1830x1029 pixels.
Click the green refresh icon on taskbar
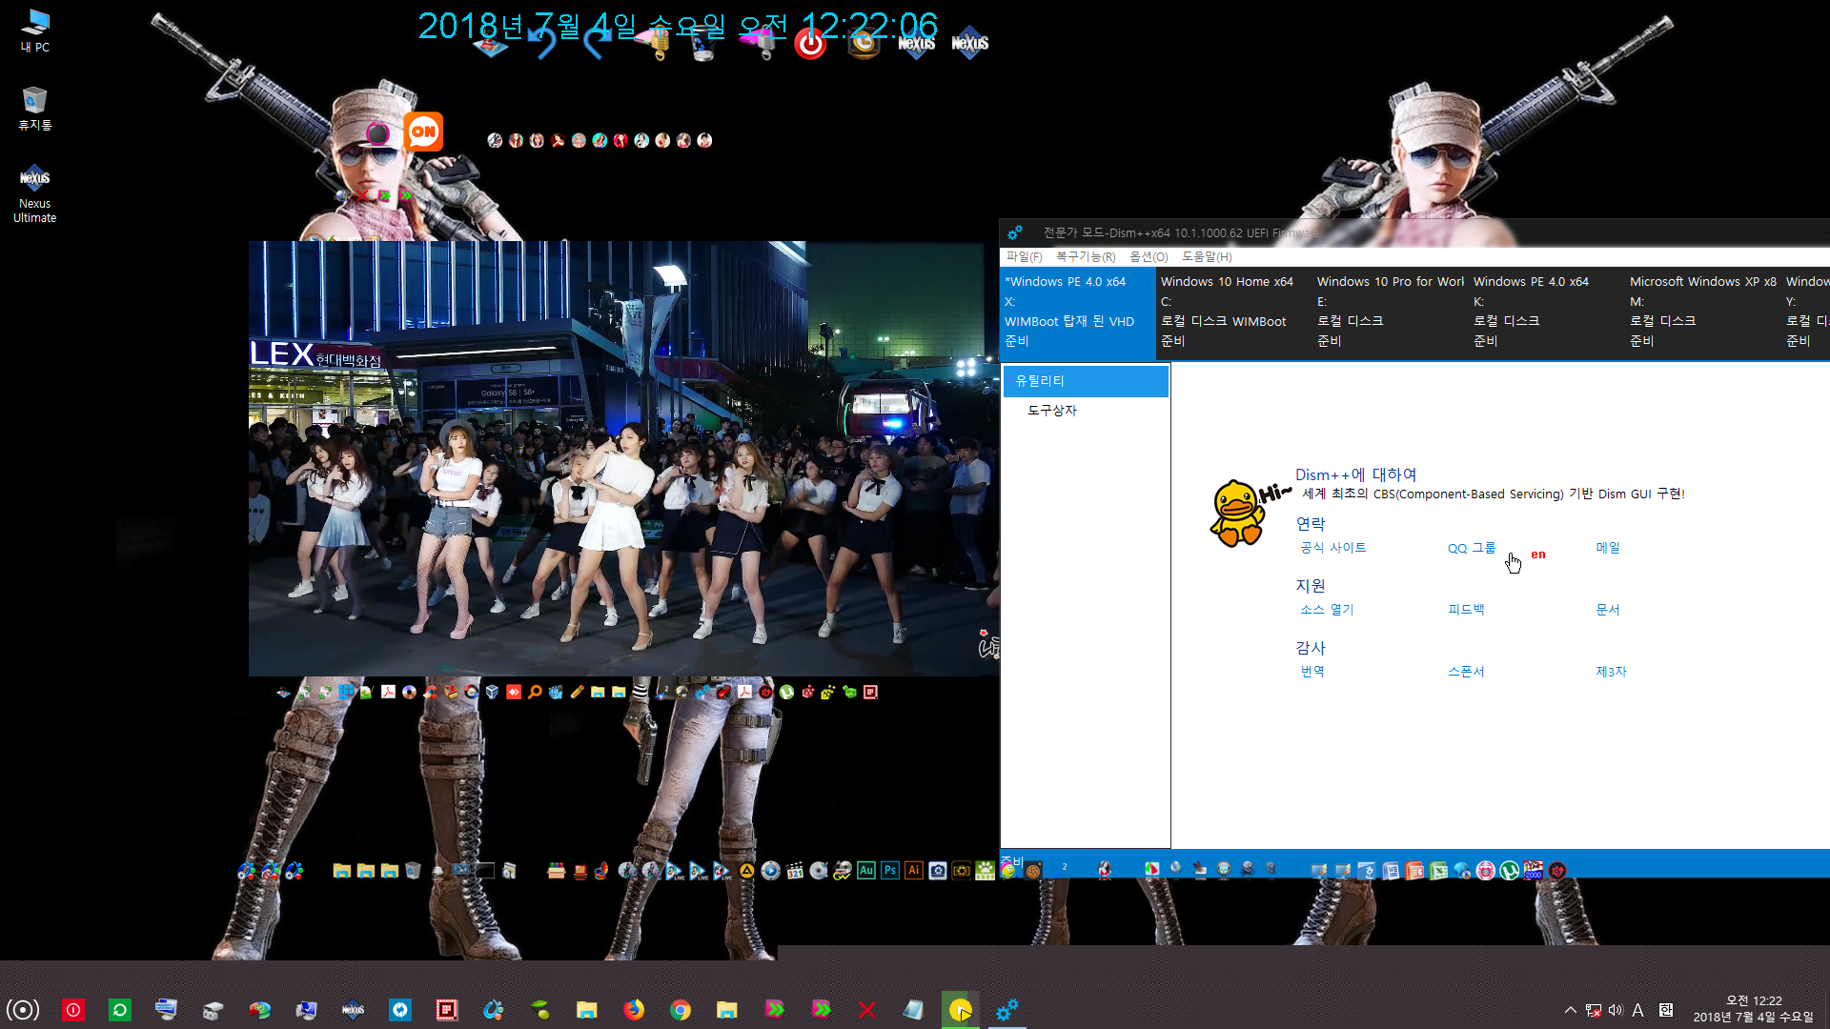click(120, 1009)
